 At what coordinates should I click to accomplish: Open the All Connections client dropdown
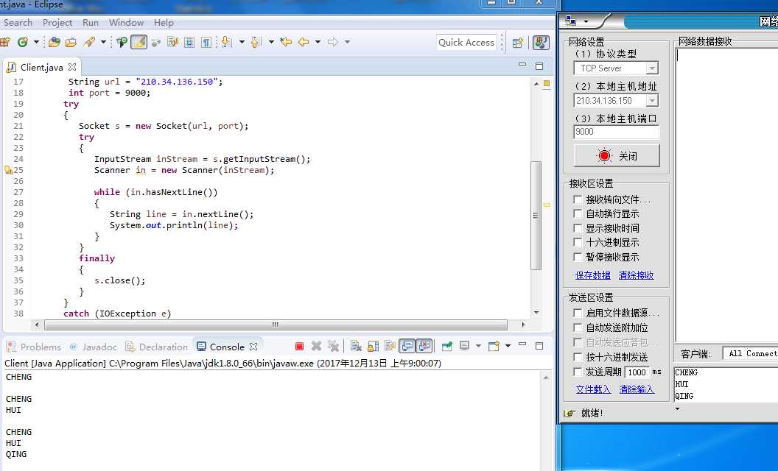[x=750, y=353]
